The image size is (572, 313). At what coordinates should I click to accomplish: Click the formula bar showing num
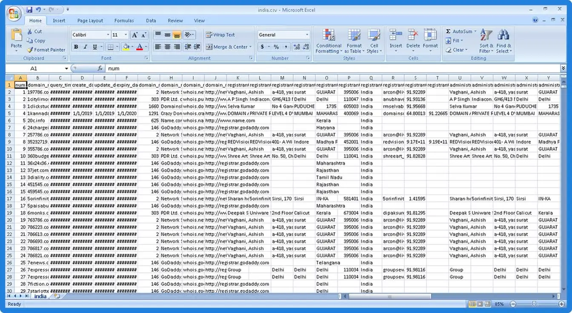pos(332,68)
